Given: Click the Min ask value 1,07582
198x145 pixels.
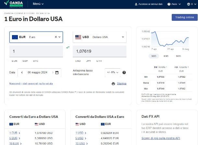Looking at the screenshot, I should [x=181, y=77].
